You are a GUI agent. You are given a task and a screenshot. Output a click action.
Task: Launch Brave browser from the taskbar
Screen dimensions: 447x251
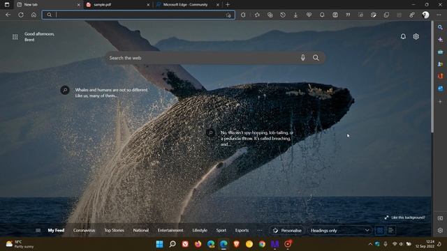click(x=236, y=244)
